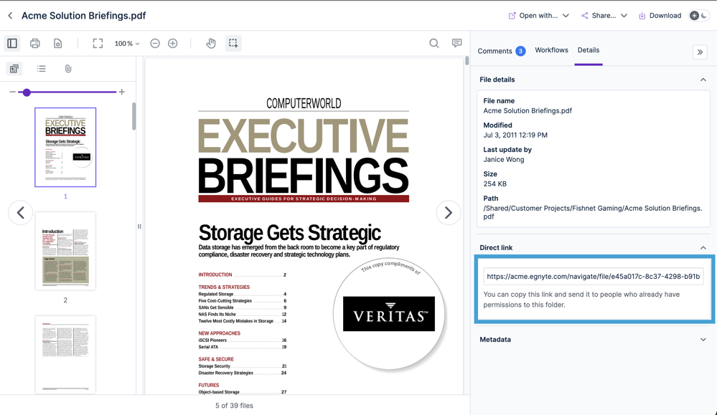The width and height of the screenshot is (717, 415).
Task: Select the third page thumbnail
Action: click(x=65, y=354)
